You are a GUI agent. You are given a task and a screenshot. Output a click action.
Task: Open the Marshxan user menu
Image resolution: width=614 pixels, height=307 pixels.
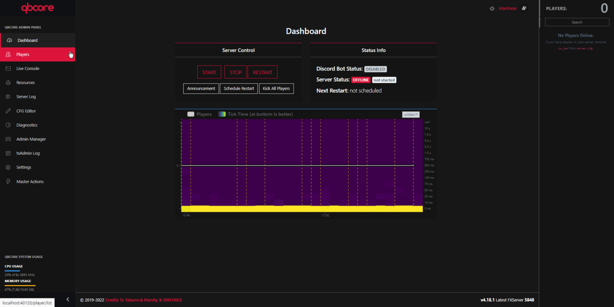[x=508, y=9]
